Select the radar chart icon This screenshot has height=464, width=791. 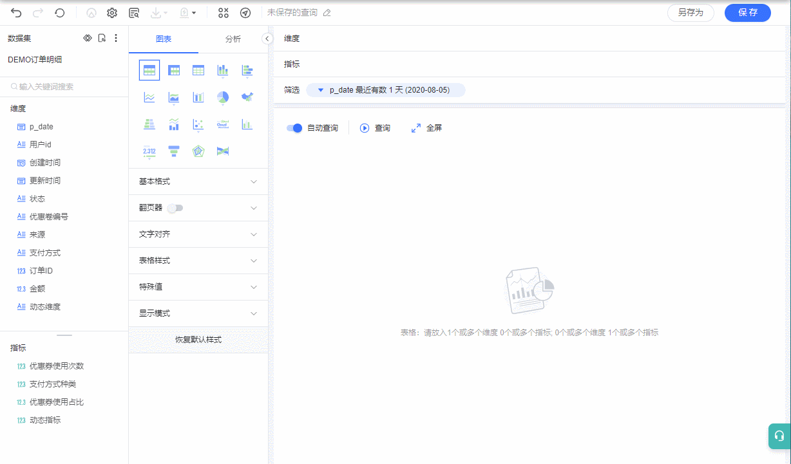pos(198,151)
